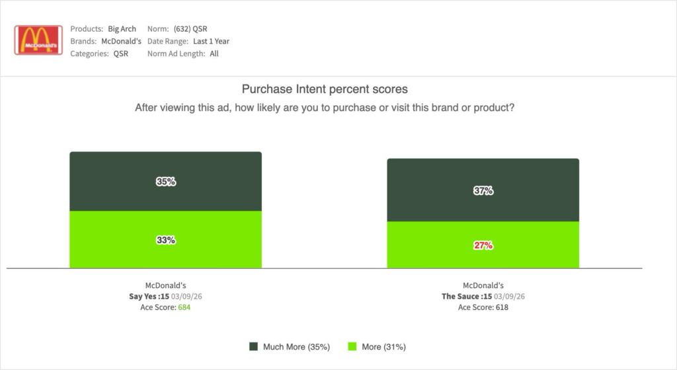The height and width of the screenshot is (370, 677).
Task: Click the McDonald's logo thumbnail
Action: 38,40
